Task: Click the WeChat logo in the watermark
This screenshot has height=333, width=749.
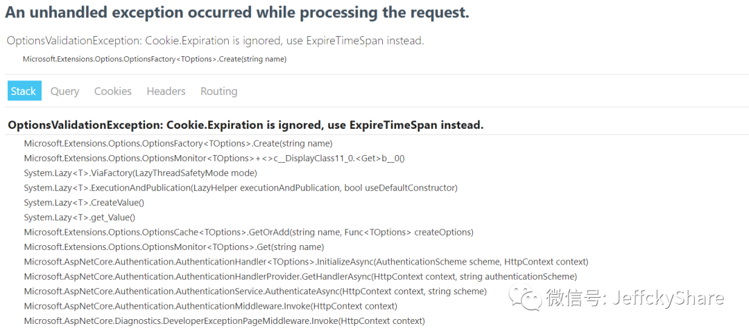Action: pyautogui.click(x=524, y=298)
